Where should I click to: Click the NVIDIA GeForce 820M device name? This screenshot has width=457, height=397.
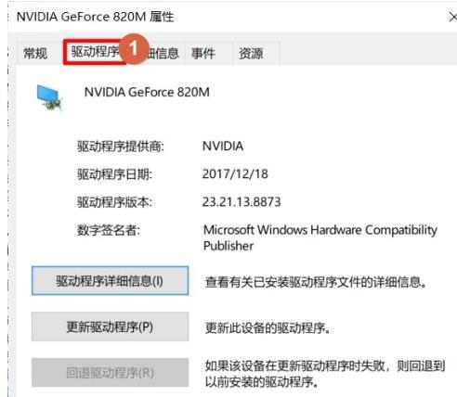click(147, 92)
